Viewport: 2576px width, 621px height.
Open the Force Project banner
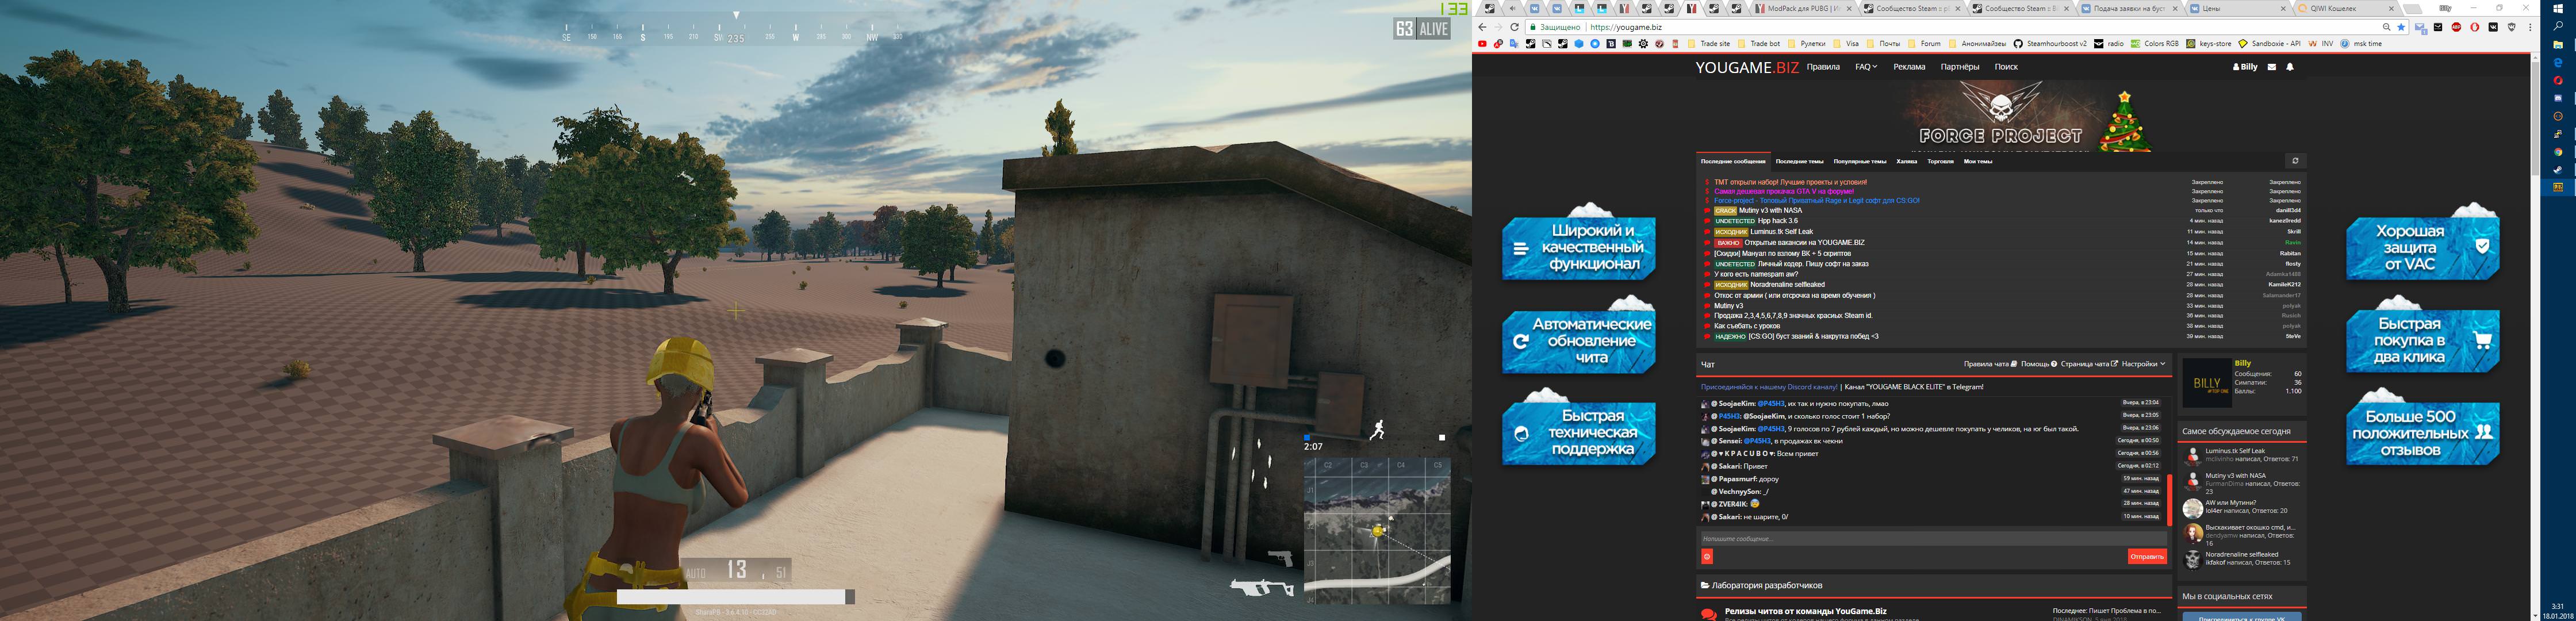(x=2001, y=116)
